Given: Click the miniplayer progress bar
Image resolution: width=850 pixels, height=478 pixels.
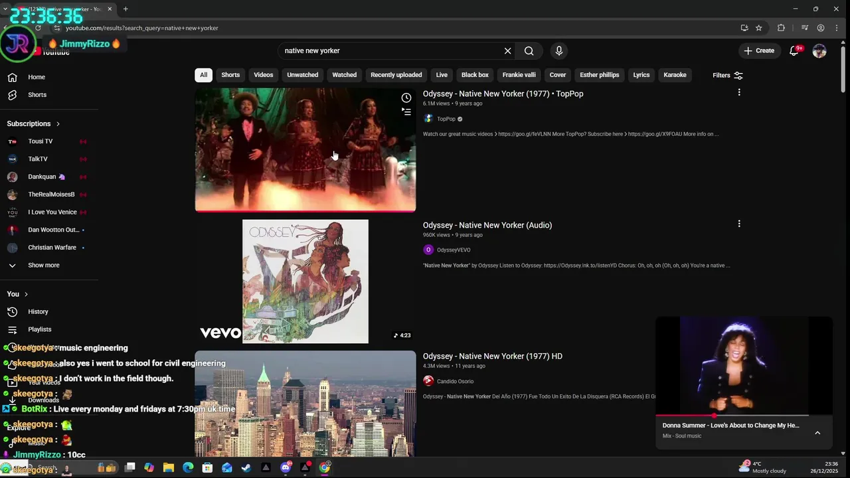Looking at the screenshot, I should 744,416.
